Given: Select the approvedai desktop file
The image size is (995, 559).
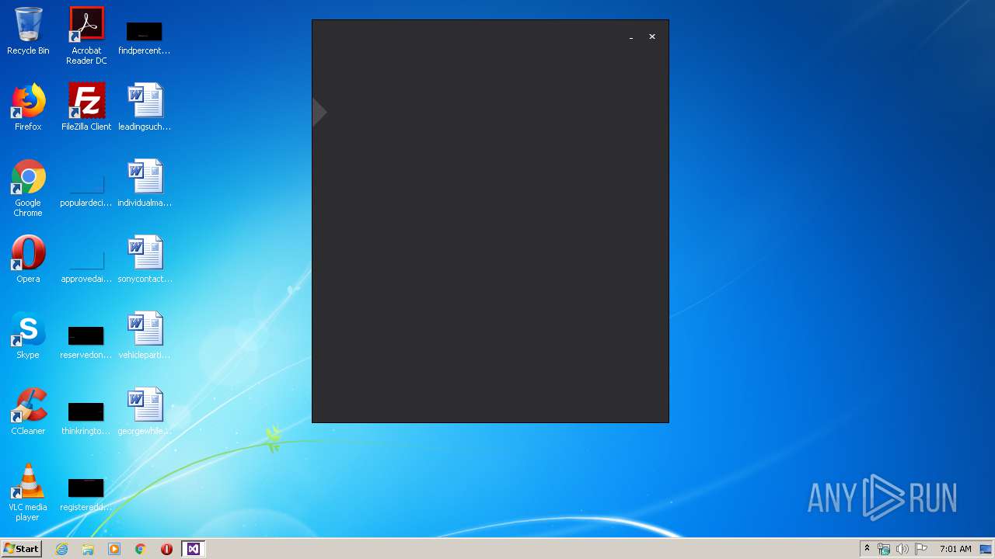Looking at the screenshot, I should click(x=86, y=267).
